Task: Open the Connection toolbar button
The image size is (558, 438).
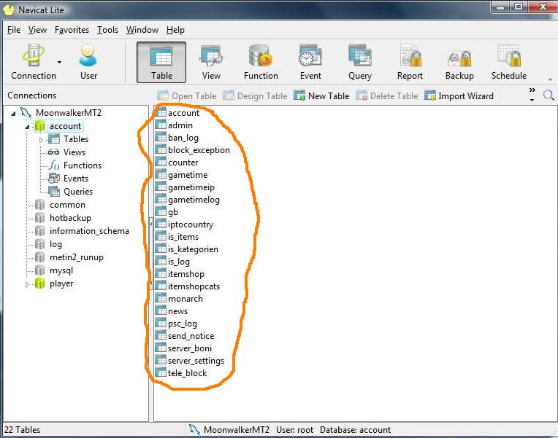Action: tap(34, 62)
